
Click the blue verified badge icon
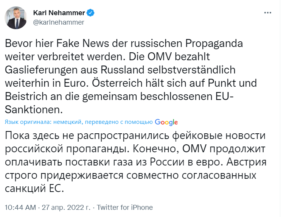(x=90, y=13)
